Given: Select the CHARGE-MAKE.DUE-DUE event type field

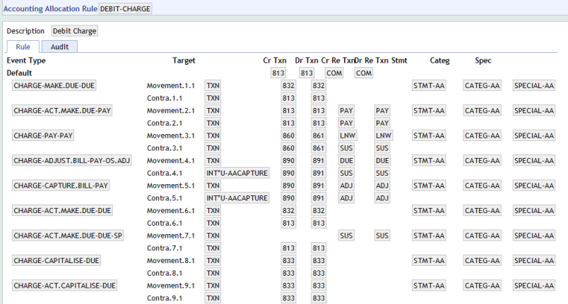Looking at the screenshot, I should tap(54, 85).
